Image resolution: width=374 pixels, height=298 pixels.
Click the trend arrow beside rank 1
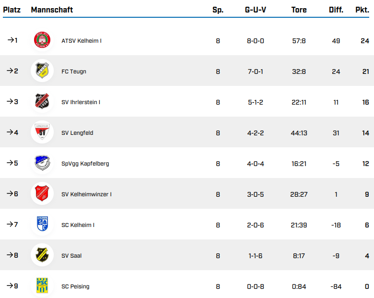10,40
